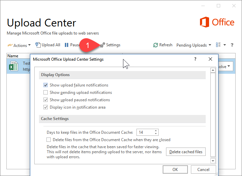Click the Office logo
The width and height of the screenshot is (242, 176).
click(x=217, y=22)
